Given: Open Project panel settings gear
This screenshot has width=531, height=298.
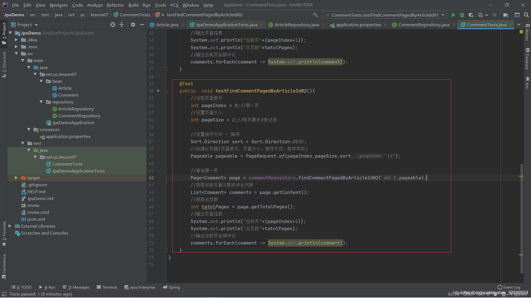Looking at the screenshot, I should point(133,25).
